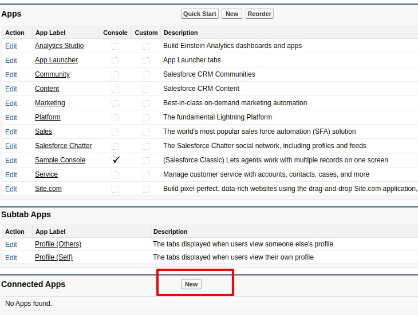418x315 pixels.
Task: Click the Description column header in Subtab Apps
Action: click(x=170, y=232)
